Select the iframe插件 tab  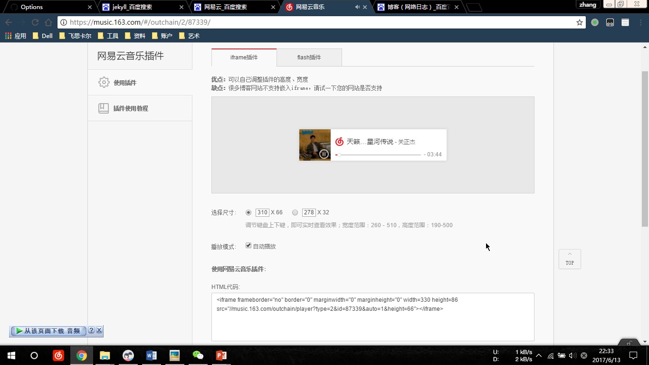pos(244,58)
